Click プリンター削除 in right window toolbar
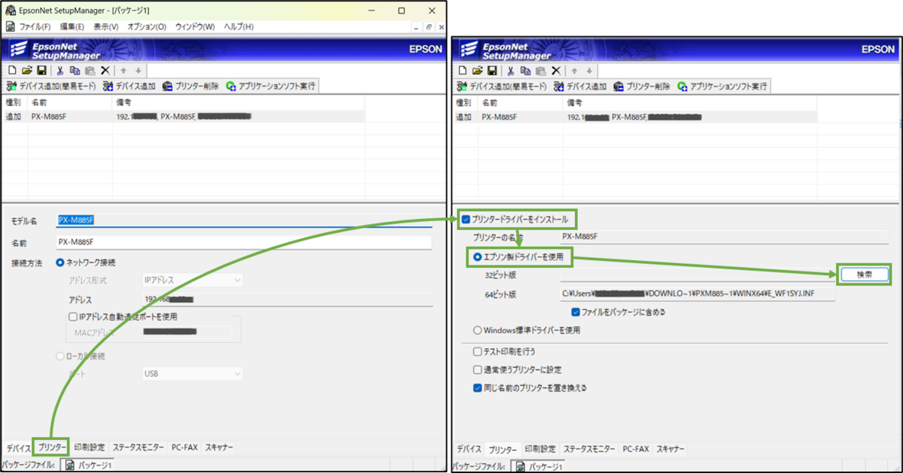This screenshot has height=473, width=903. click(643, 86)
